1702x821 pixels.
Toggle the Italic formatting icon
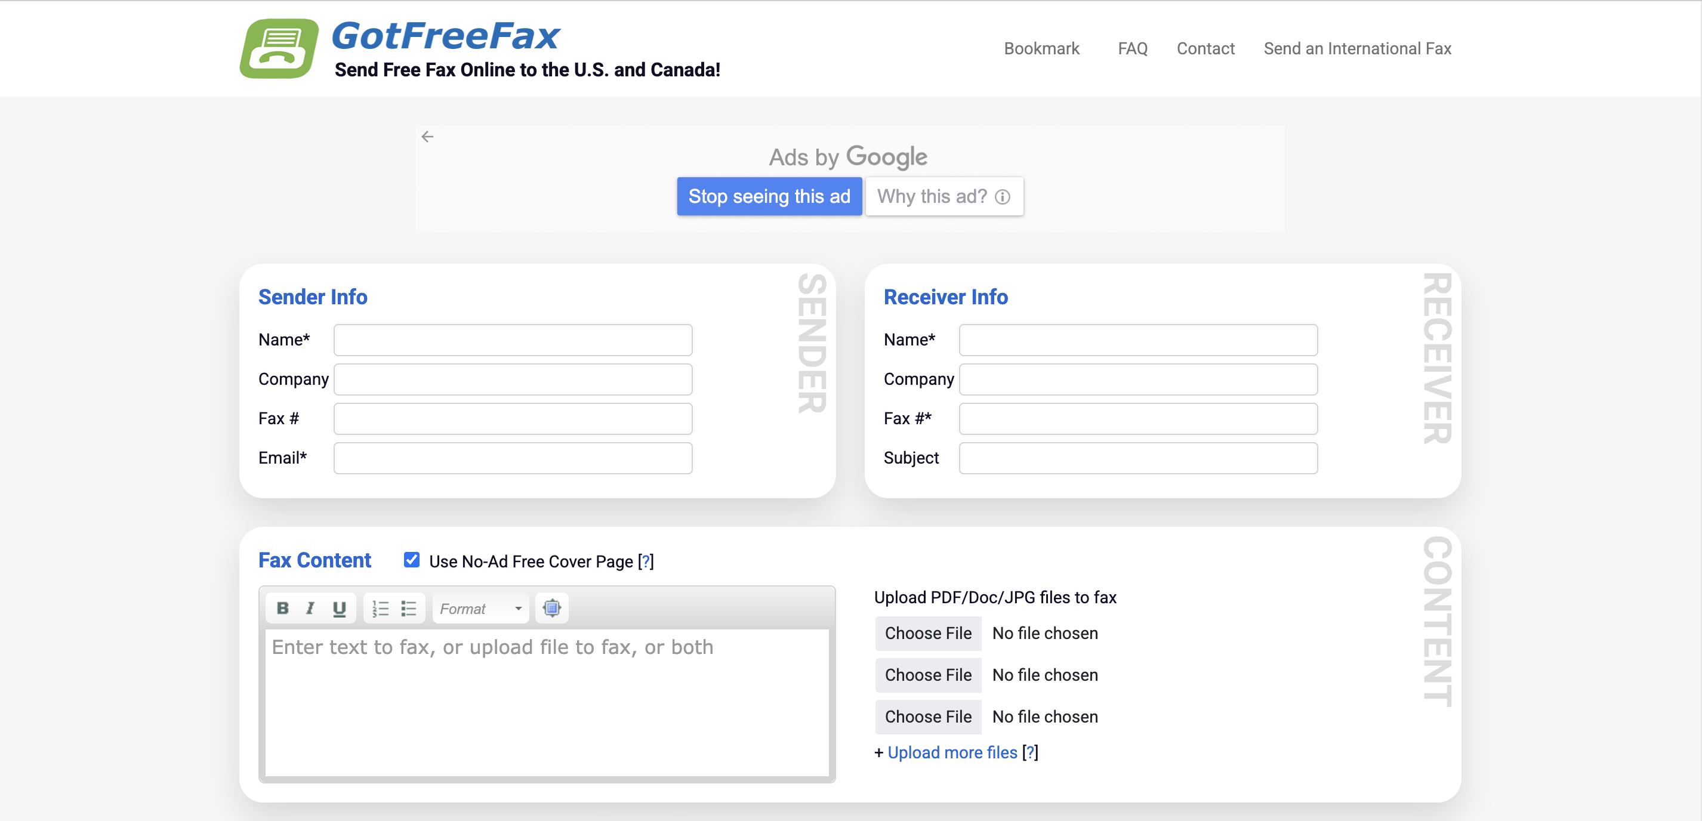(310, 607)
